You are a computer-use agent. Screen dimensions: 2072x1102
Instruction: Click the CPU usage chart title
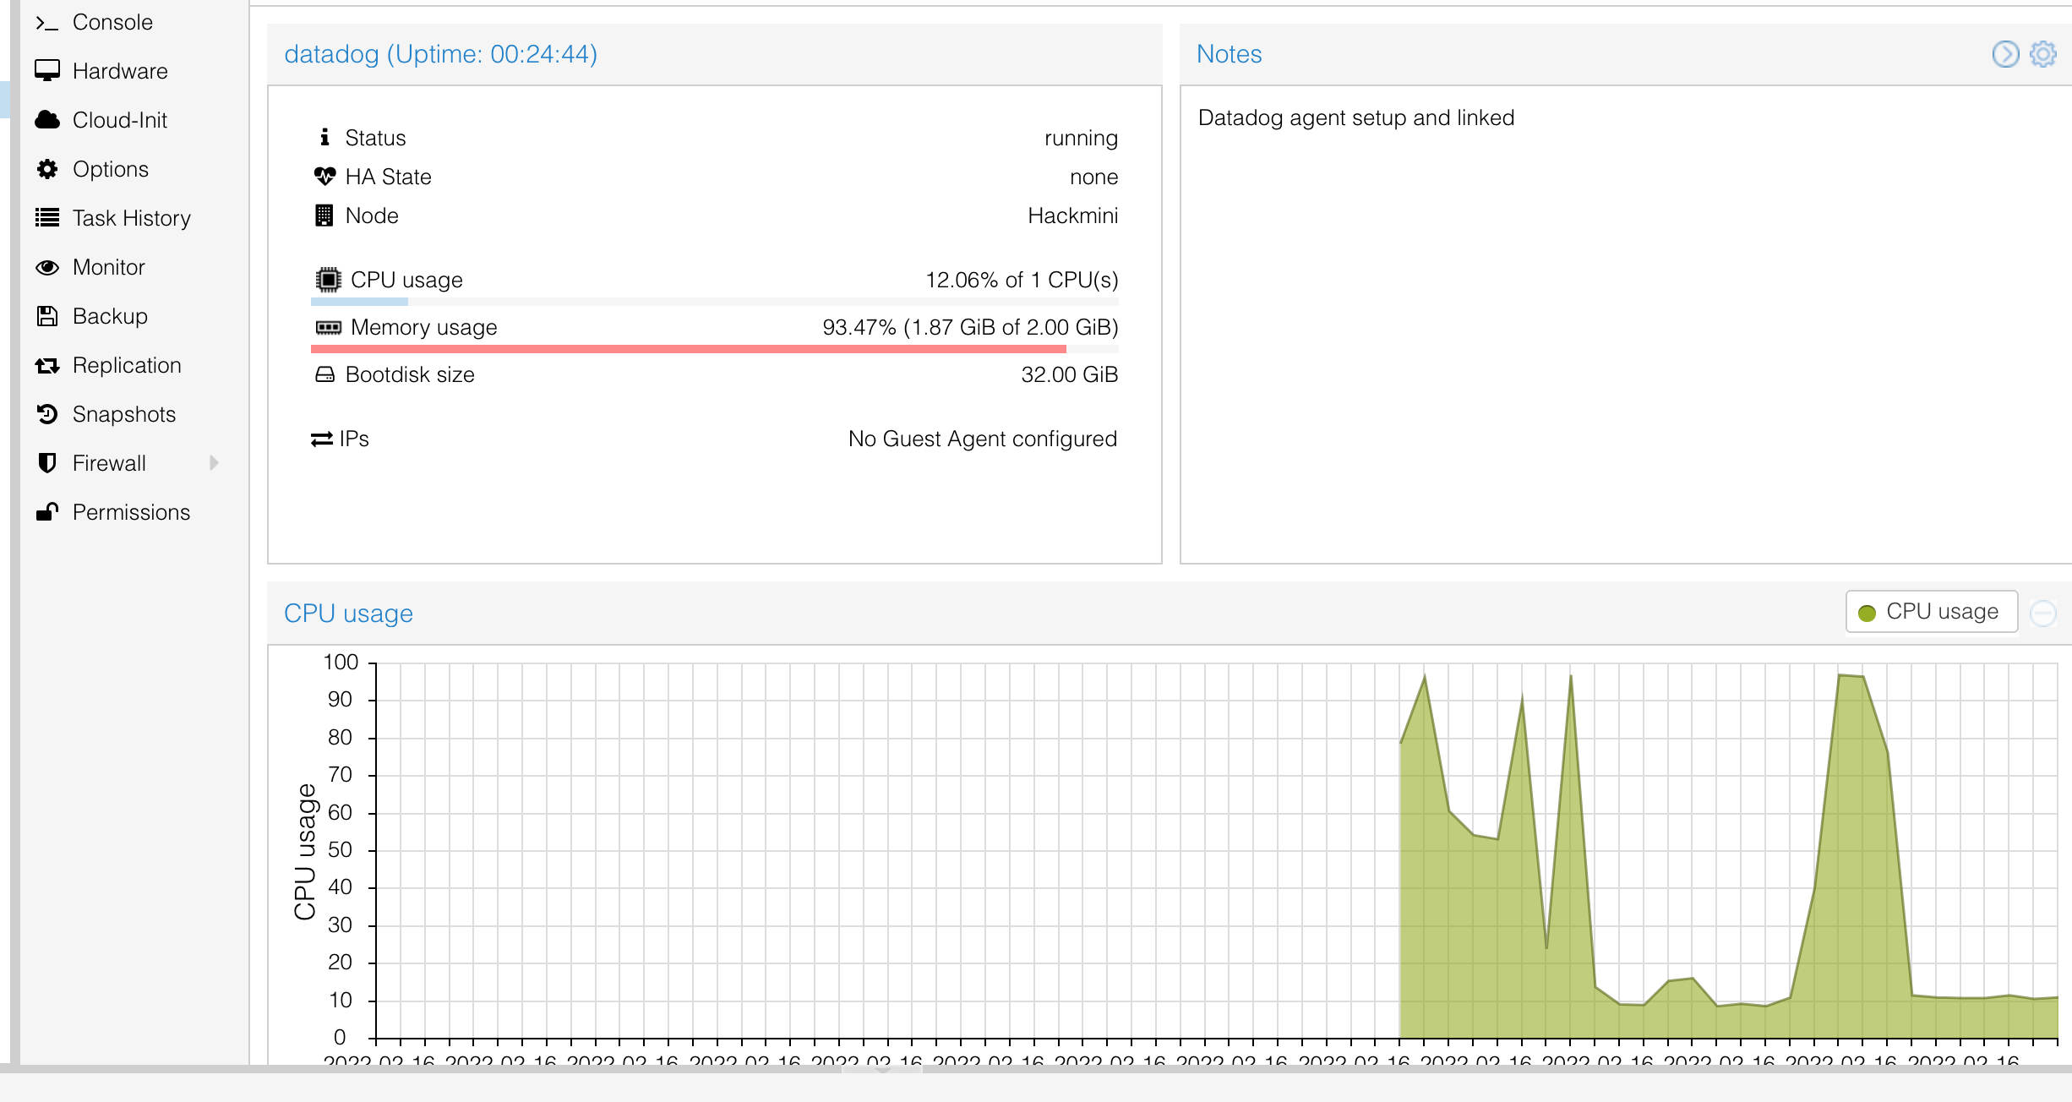click(x=348, y=613)
